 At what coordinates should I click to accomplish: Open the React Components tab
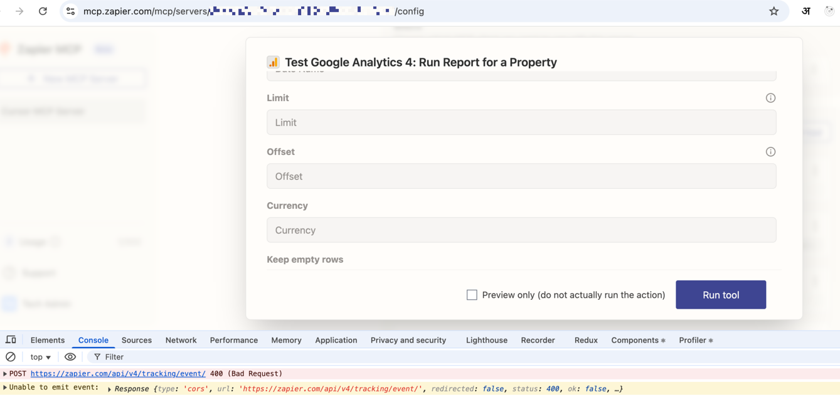pyautogui.click(x=638, y=340)
